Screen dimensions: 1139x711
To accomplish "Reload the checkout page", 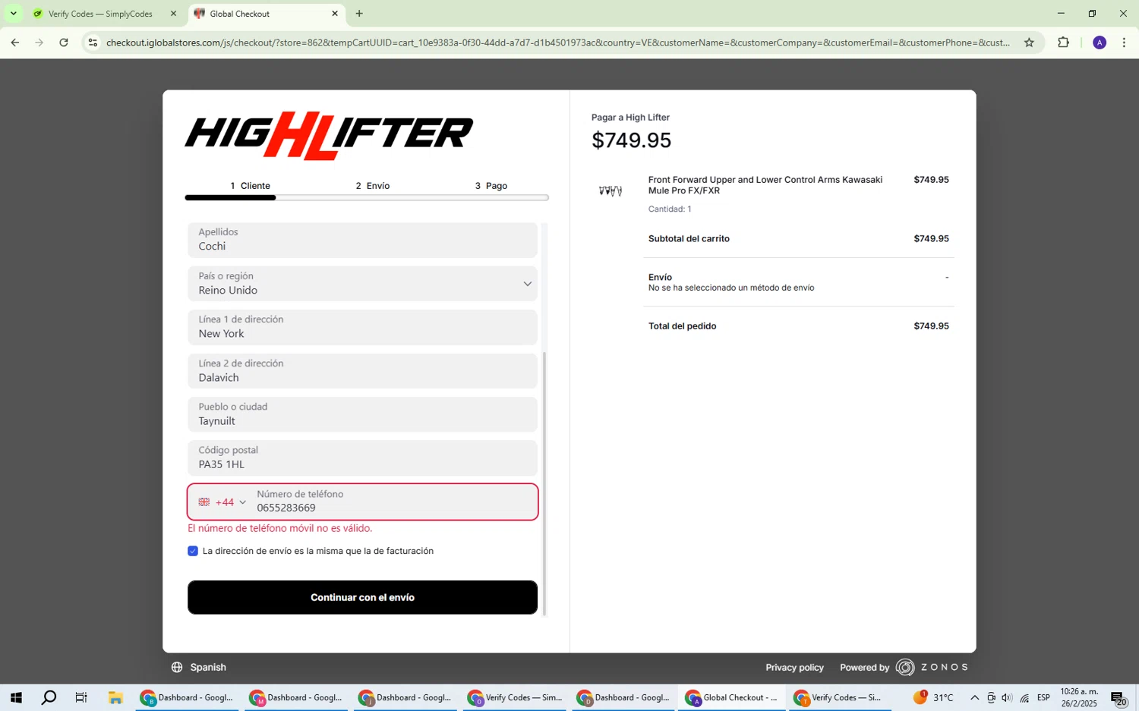I will point(64,42).
